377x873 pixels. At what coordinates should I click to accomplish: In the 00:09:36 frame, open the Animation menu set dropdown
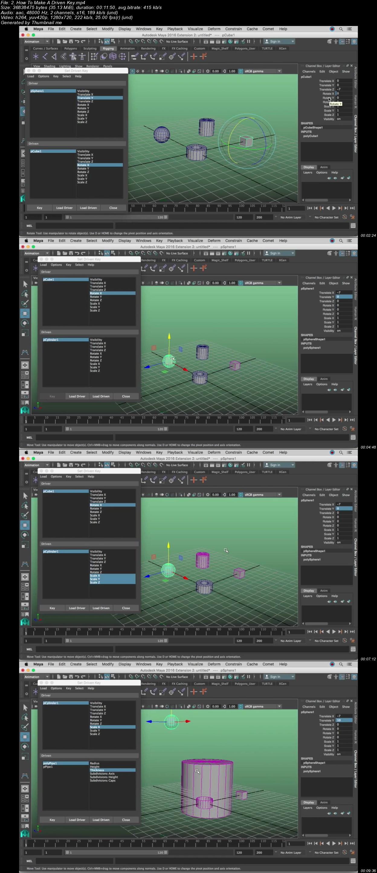pos(36,677)
